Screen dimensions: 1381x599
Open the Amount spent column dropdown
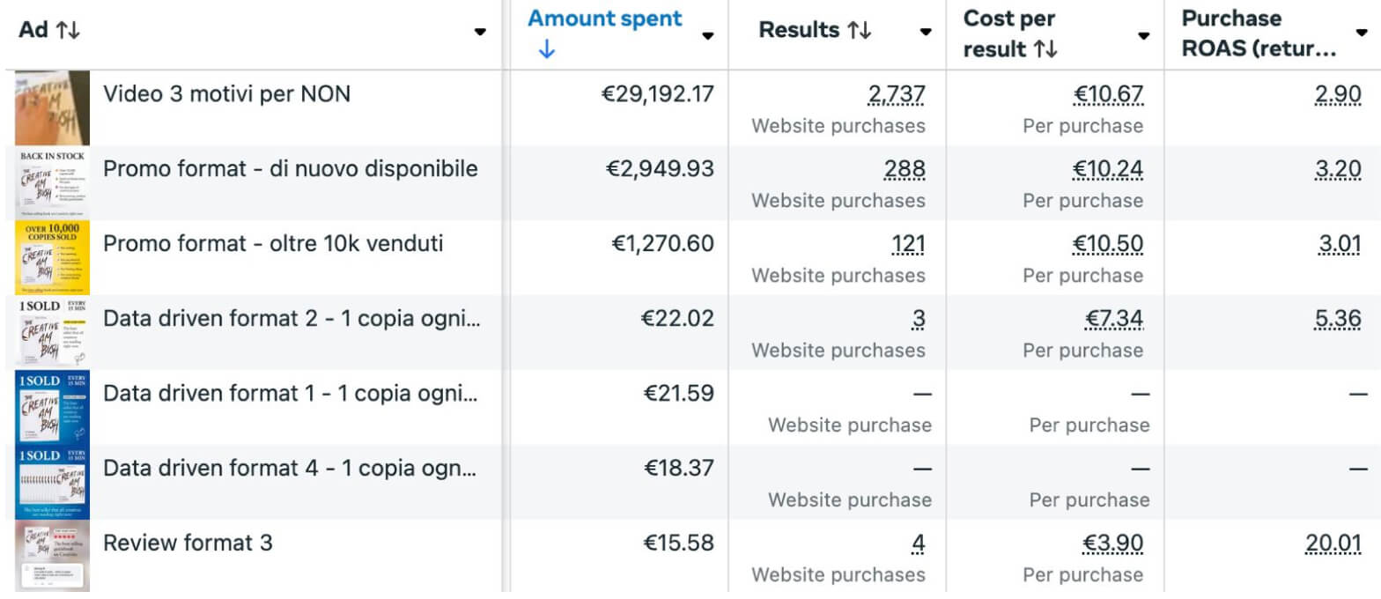pos(707,35)
